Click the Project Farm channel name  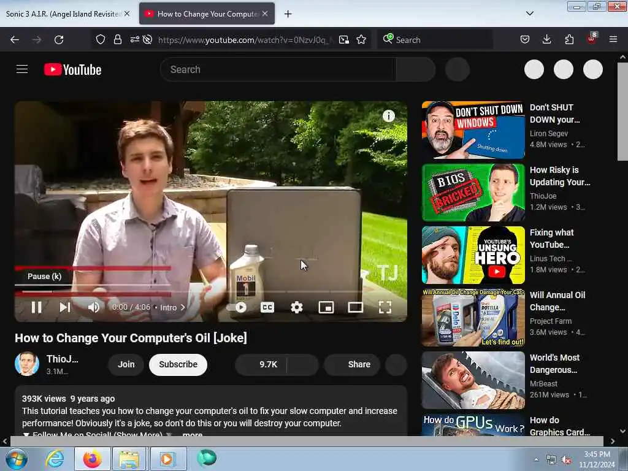click(551, 321)
